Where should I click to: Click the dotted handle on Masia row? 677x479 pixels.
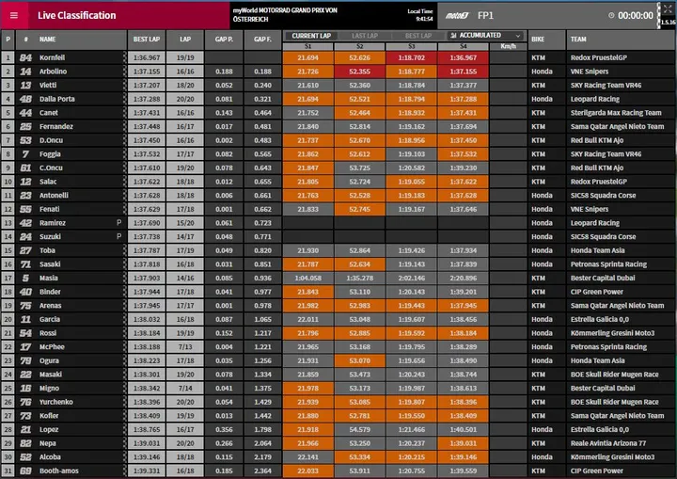124,278
